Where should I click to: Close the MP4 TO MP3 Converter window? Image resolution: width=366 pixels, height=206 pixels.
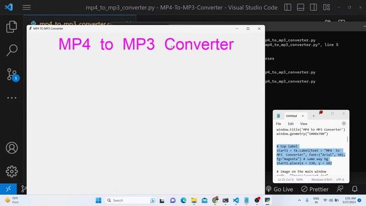point(259,29)
